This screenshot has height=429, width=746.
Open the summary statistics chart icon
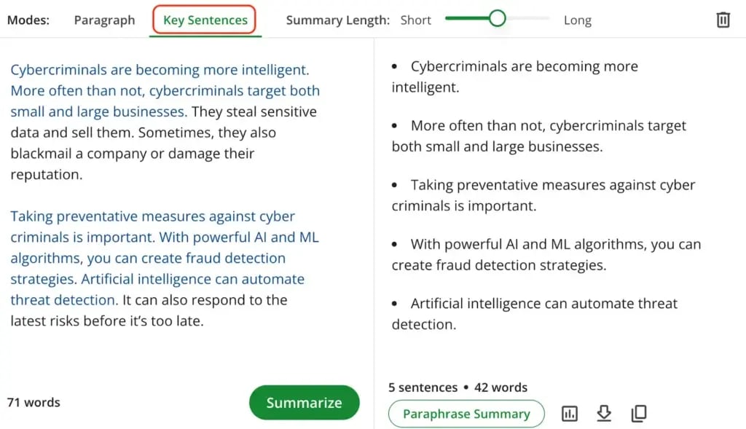(x=570, y=414)
